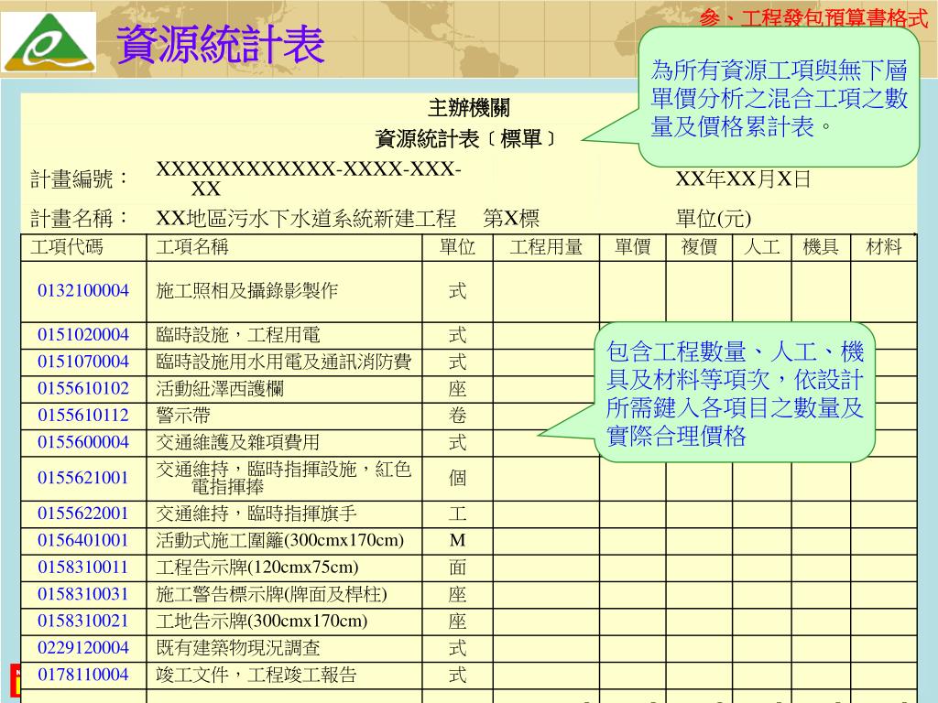Click the 臨時設施用水用電及通訊消防費 item name
Viewport: 938px width, 703px height.
click(x=284, y=362)
